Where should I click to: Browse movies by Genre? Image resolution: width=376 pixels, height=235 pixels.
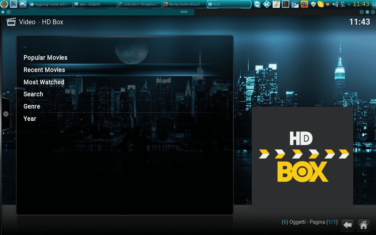pyautogui.click(x=125, y=106)
